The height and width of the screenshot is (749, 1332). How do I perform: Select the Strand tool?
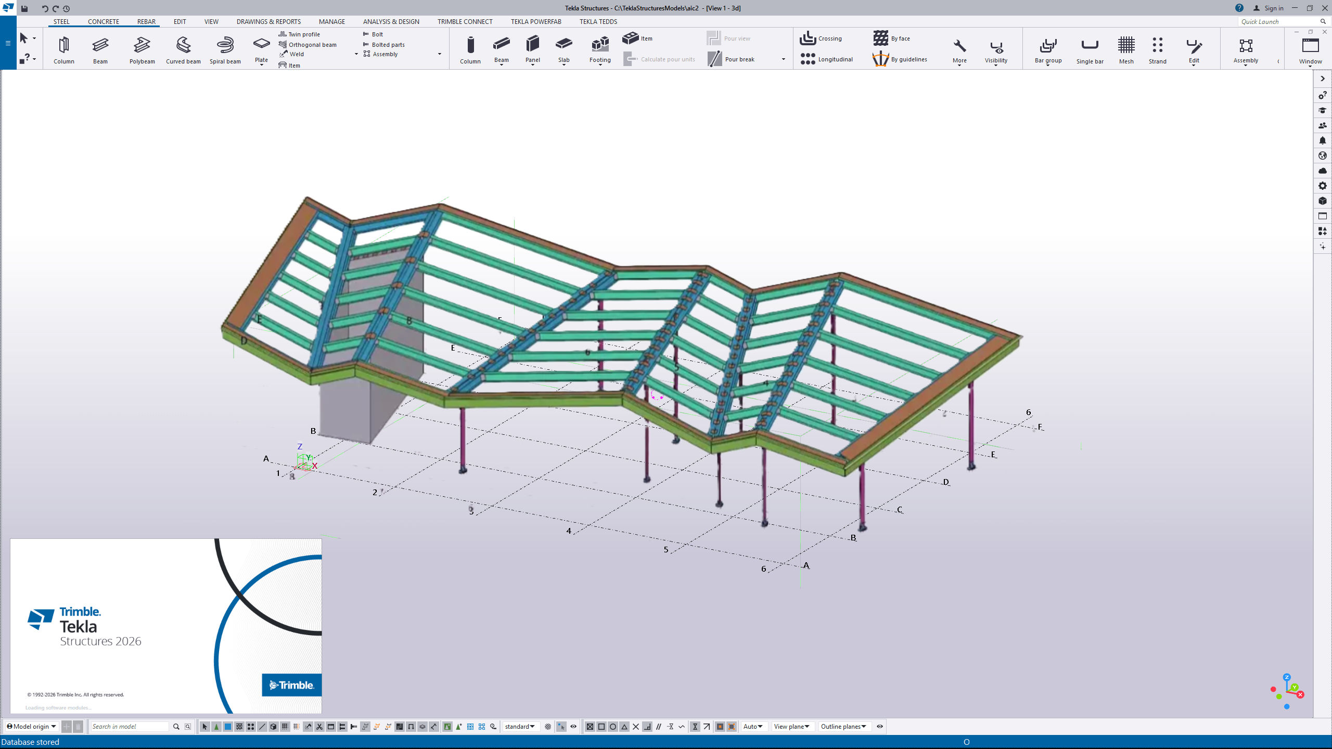pyautogui.click(x=1157, y=50)
